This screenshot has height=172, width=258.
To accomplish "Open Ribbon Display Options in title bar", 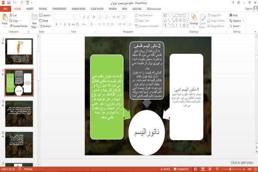I will coord(239,3).
